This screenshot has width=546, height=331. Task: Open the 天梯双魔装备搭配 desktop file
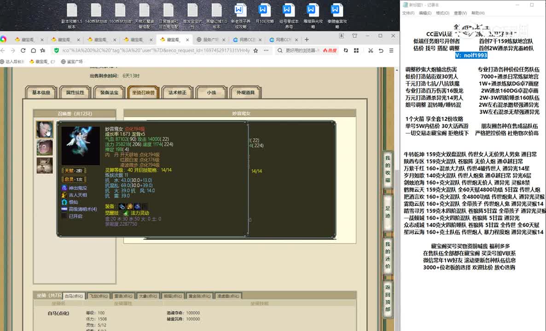(x=144, y=16)
